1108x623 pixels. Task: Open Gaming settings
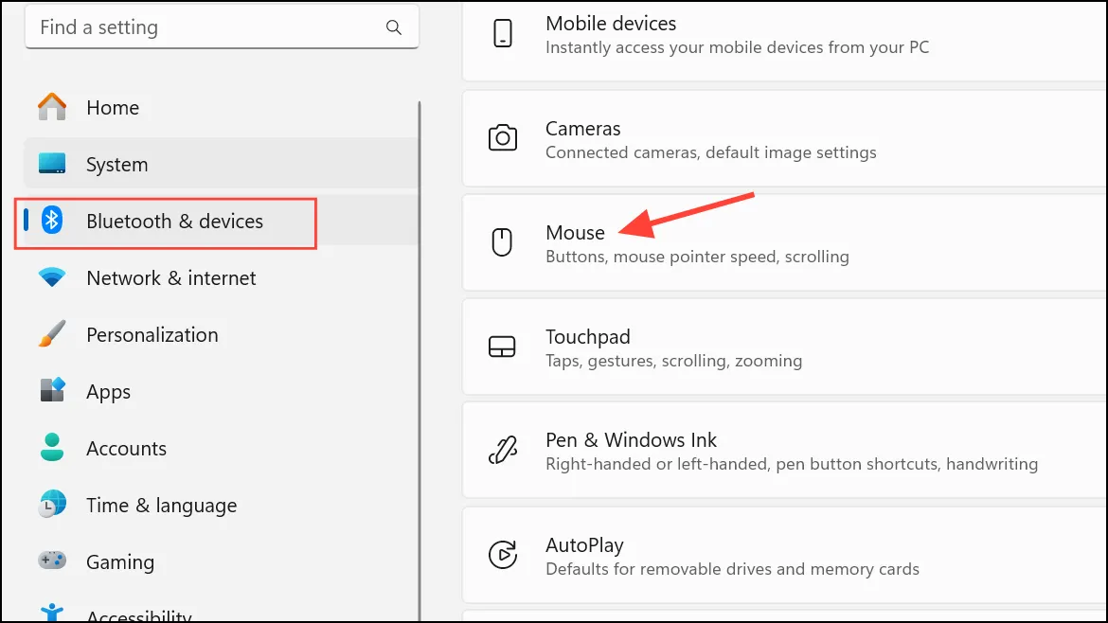(222, 562)
